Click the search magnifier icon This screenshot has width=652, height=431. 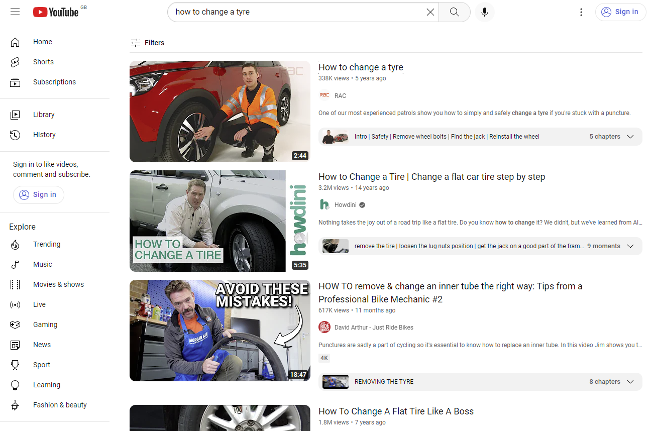pyautogui.click(x=454, y=12)
